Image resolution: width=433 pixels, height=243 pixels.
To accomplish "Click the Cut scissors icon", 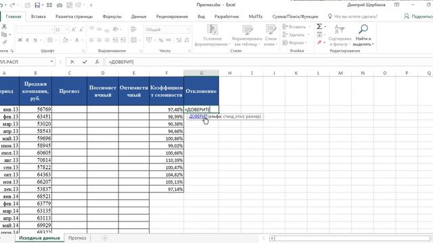I will (x=4, y=27).
